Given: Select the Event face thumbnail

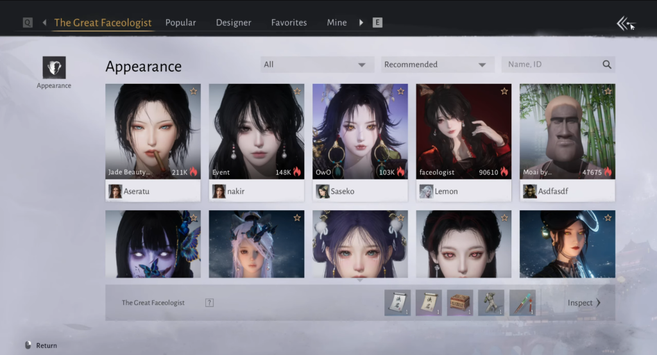Looking at the screenshot, I should (257, 131).
